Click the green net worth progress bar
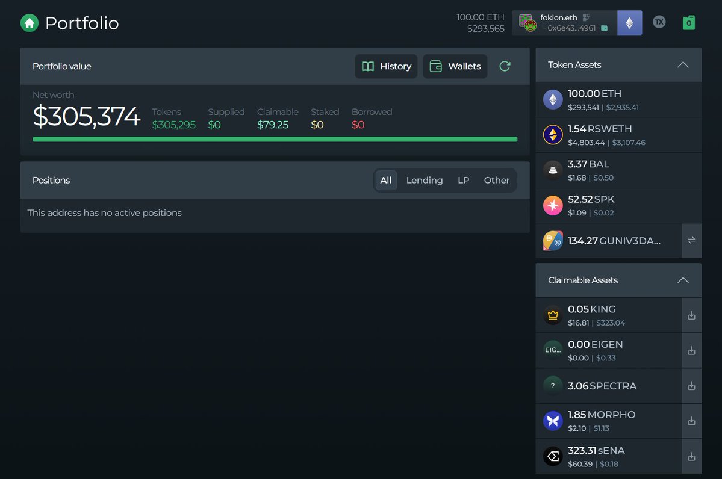The width and height of the screenshot is (722, 479). coord(275,139)
